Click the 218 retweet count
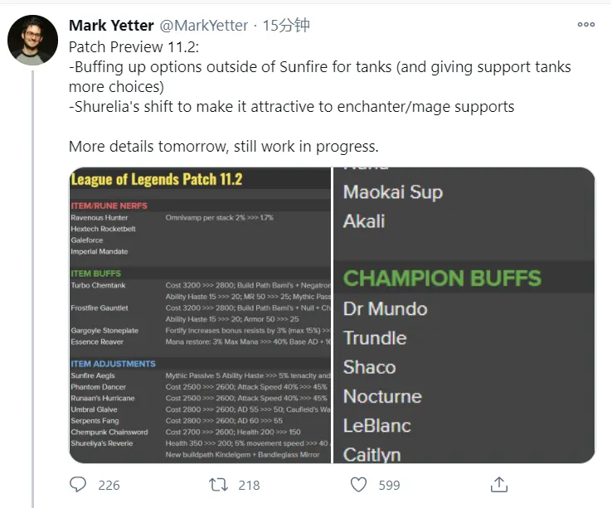This screenshot has height=508, width=612. [249, 485]
